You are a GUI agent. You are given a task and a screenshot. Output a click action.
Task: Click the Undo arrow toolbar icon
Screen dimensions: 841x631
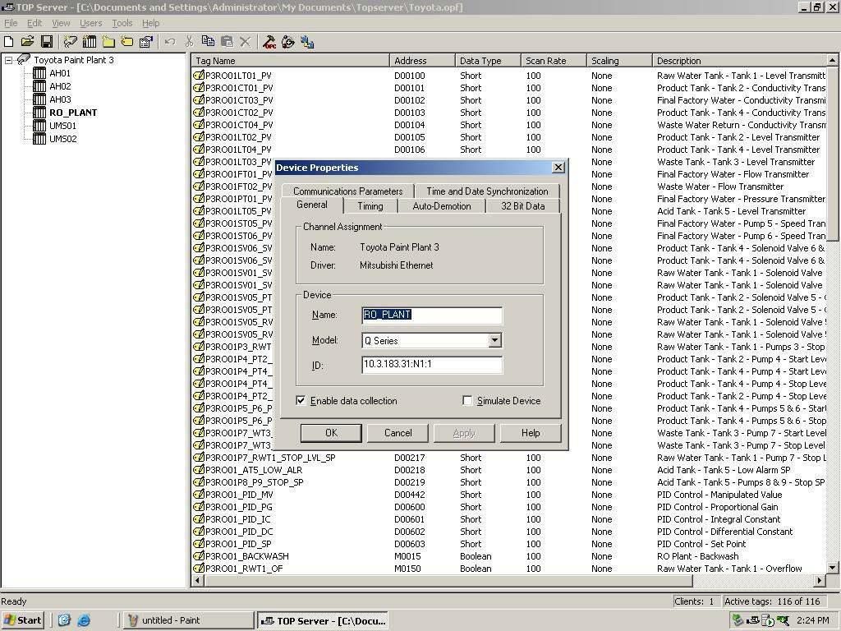point(170,41)
